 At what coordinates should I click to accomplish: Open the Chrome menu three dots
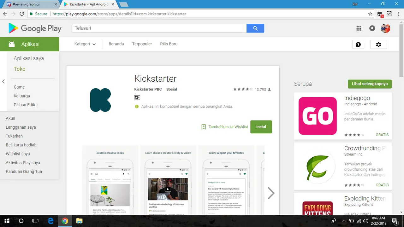(399, 14)
